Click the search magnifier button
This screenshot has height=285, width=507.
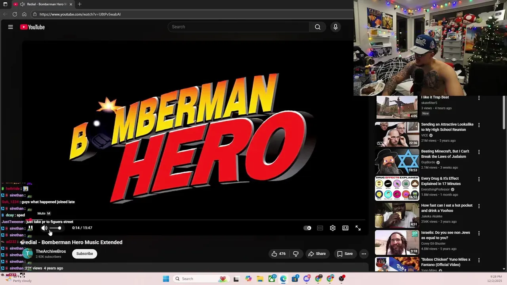click(318, 27)
